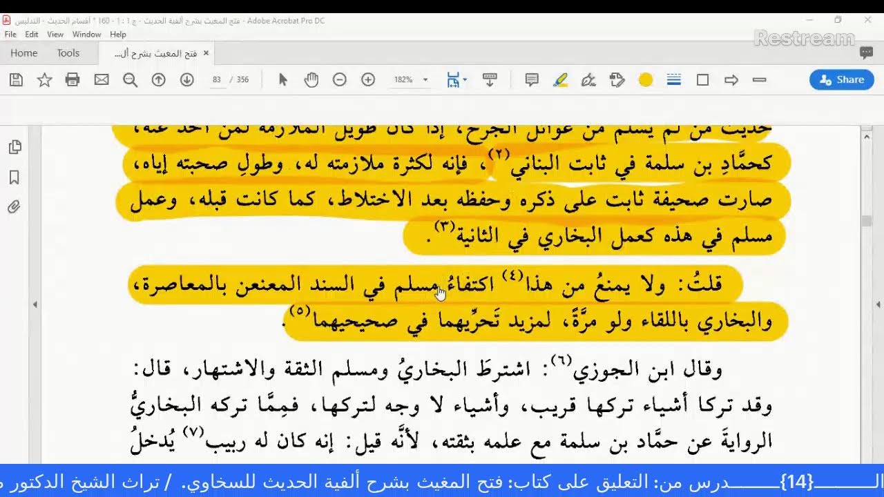The width and height of the screenshot is (884, 497).
Task: Go to next page with down arrow
Action: (186, 80)
